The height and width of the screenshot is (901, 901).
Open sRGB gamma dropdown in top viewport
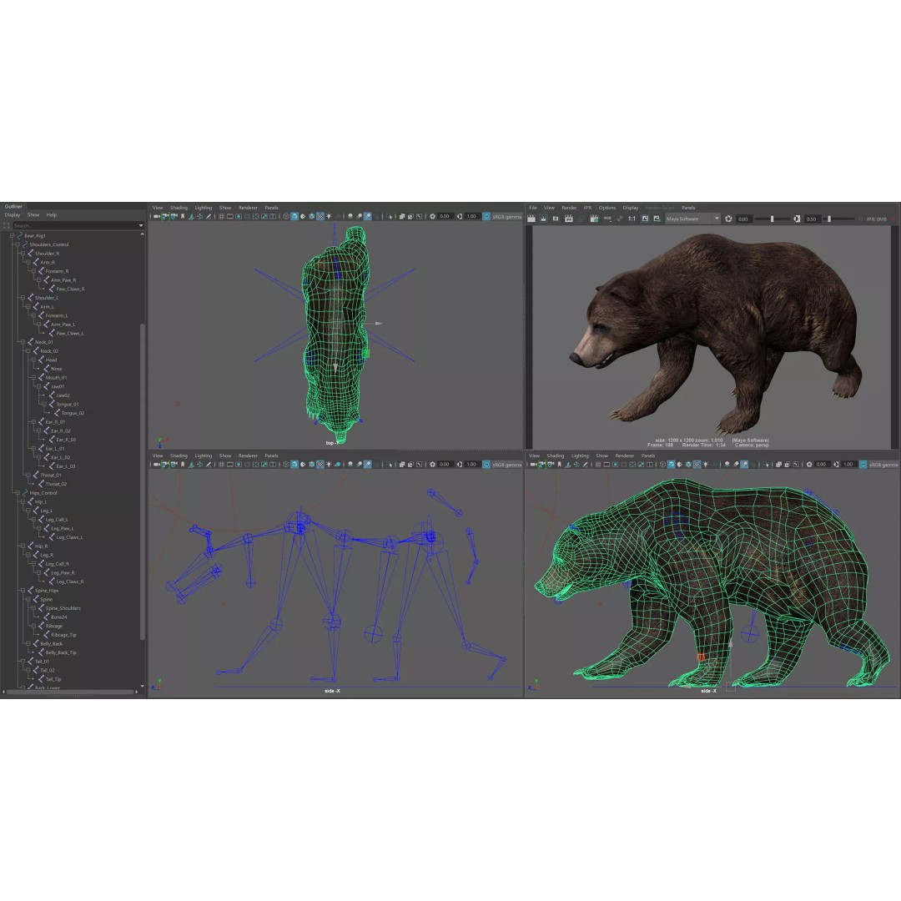pyautogui.click(x=507, y=217)
